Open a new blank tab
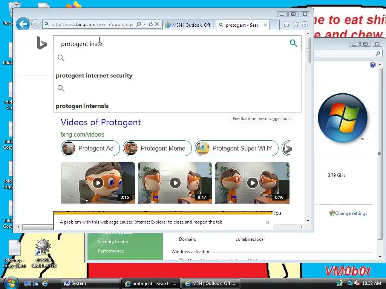Viewport: 386px width, 289px height. pyautogui.click(x=274, y=25)
